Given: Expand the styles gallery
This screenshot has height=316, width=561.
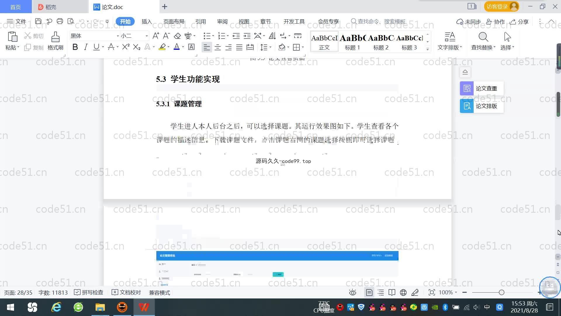Looking at the screenshot, I should click(427, 49).
